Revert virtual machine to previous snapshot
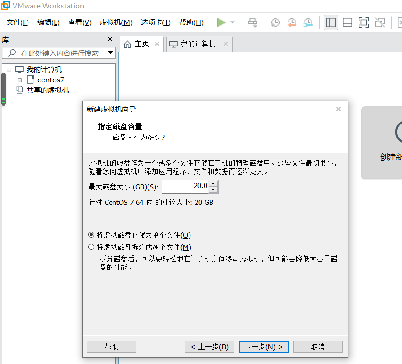 292,22
